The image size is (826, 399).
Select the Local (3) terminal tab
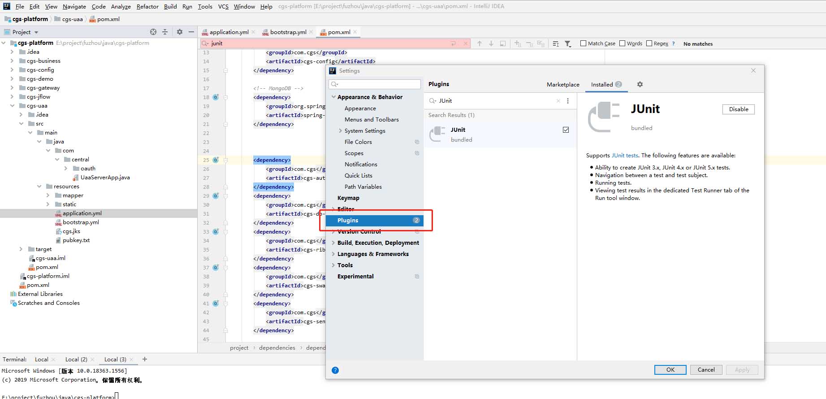tap(115, 360)
